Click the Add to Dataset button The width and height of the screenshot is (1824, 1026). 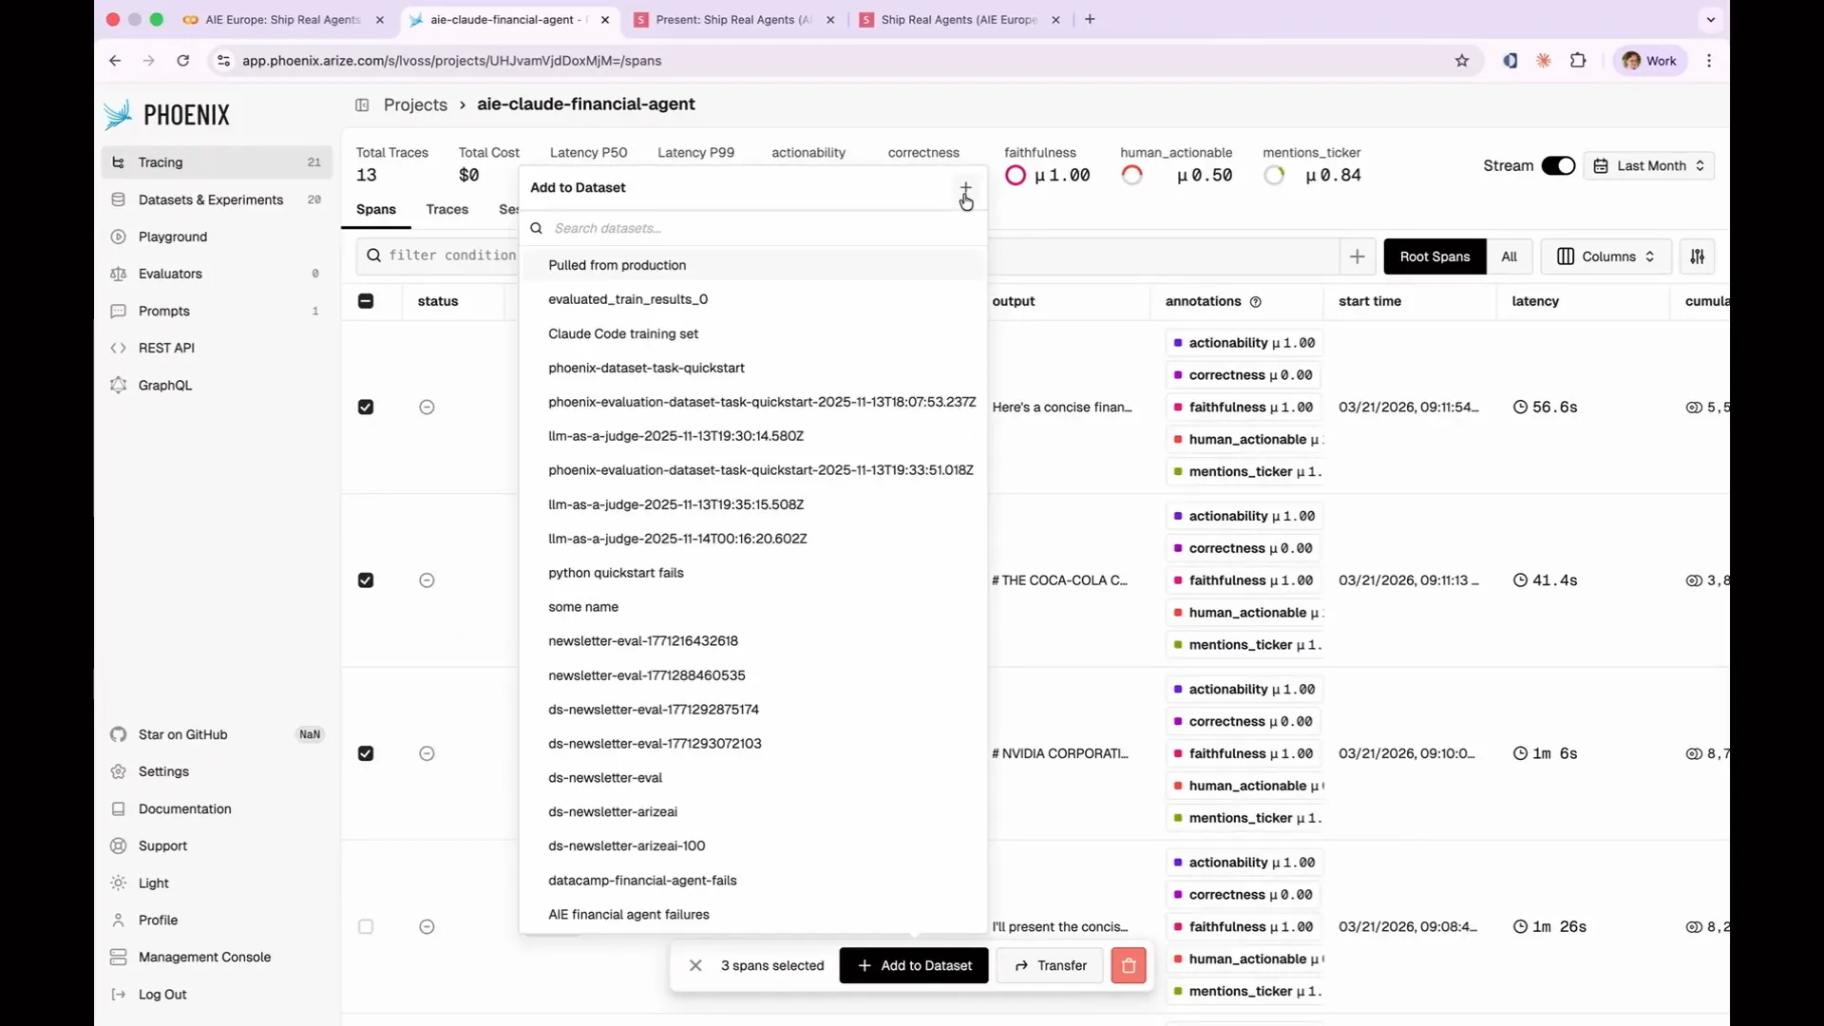pos(914,965)
